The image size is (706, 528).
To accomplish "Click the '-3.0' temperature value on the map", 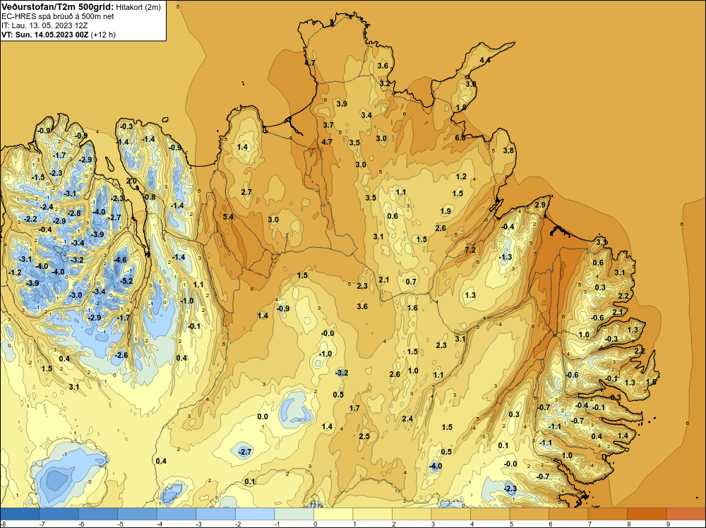I will point(76,295).
